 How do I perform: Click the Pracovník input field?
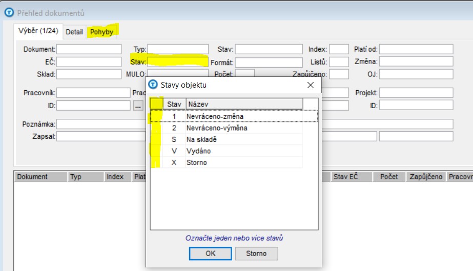point(93,93)
